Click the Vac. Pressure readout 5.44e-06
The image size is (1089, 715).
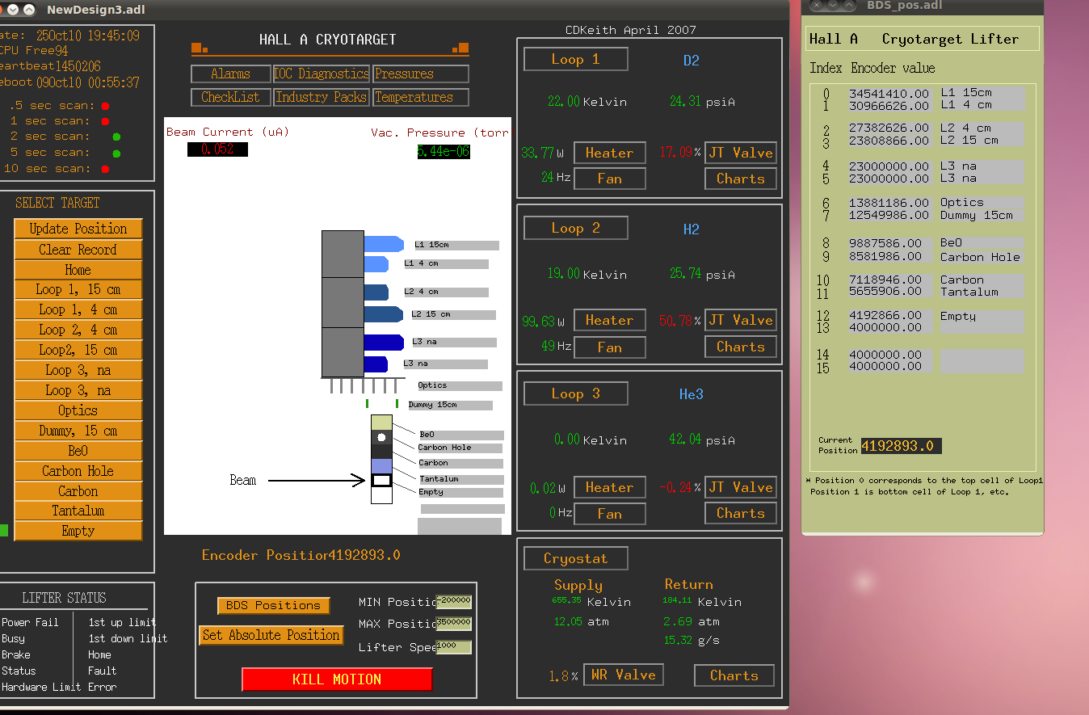[x=444, y=152]
